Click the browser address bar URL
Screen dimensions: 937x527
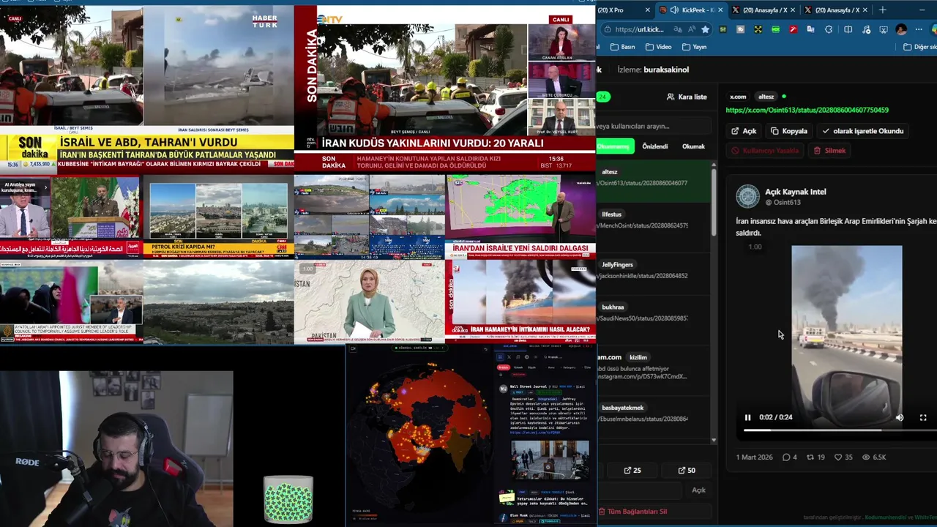coord(639,29)
